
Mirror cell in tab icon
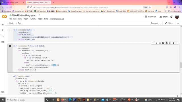coord(170,43)
